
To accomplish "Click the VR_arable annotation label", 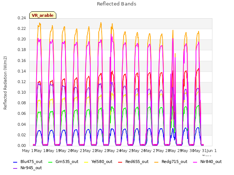I will 43,15.
